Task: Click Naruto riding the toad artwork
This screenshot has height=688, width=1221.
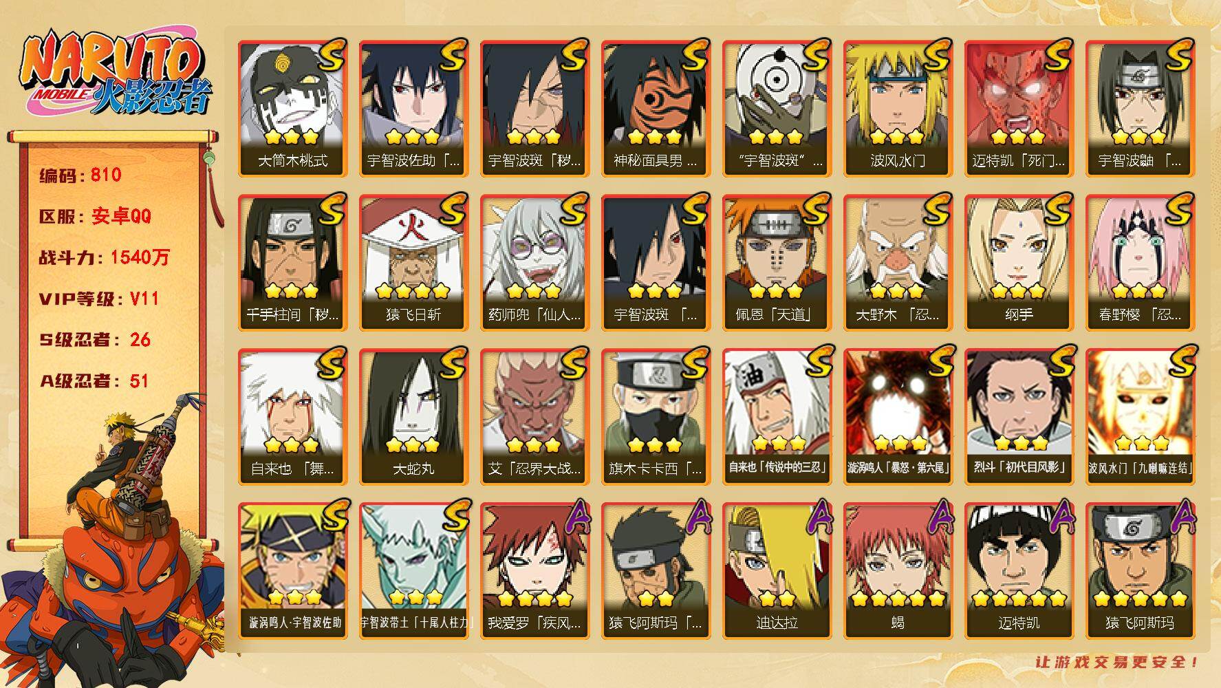Action: tap(114, 540)
